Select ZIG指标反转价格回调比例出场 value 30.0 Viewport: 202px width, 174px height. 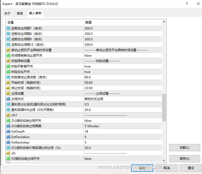tap(123, 148)
